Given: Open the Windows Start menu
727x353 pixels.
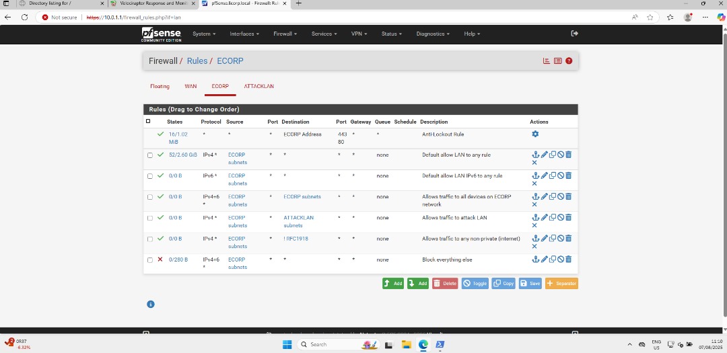Looking at the screenshot, I should pyautogui.click(x=287, y=344).
